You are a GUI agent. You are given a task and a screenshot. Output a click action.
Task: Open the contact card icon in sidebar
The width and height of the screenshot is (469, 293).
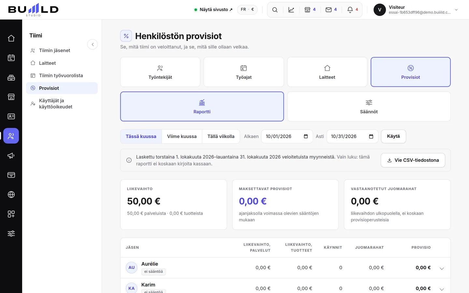tap(11, 117)
